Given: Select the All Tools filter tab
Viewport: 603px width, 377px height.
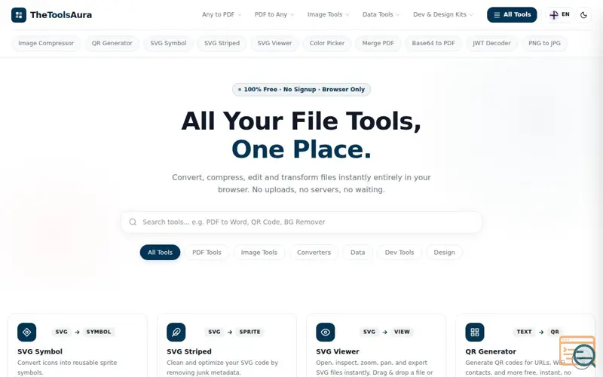Looking at the screenshot, I should point(160,253).
